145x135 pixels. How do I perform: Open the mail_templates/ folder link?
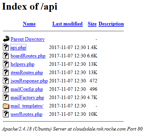[x=27, y=106]
